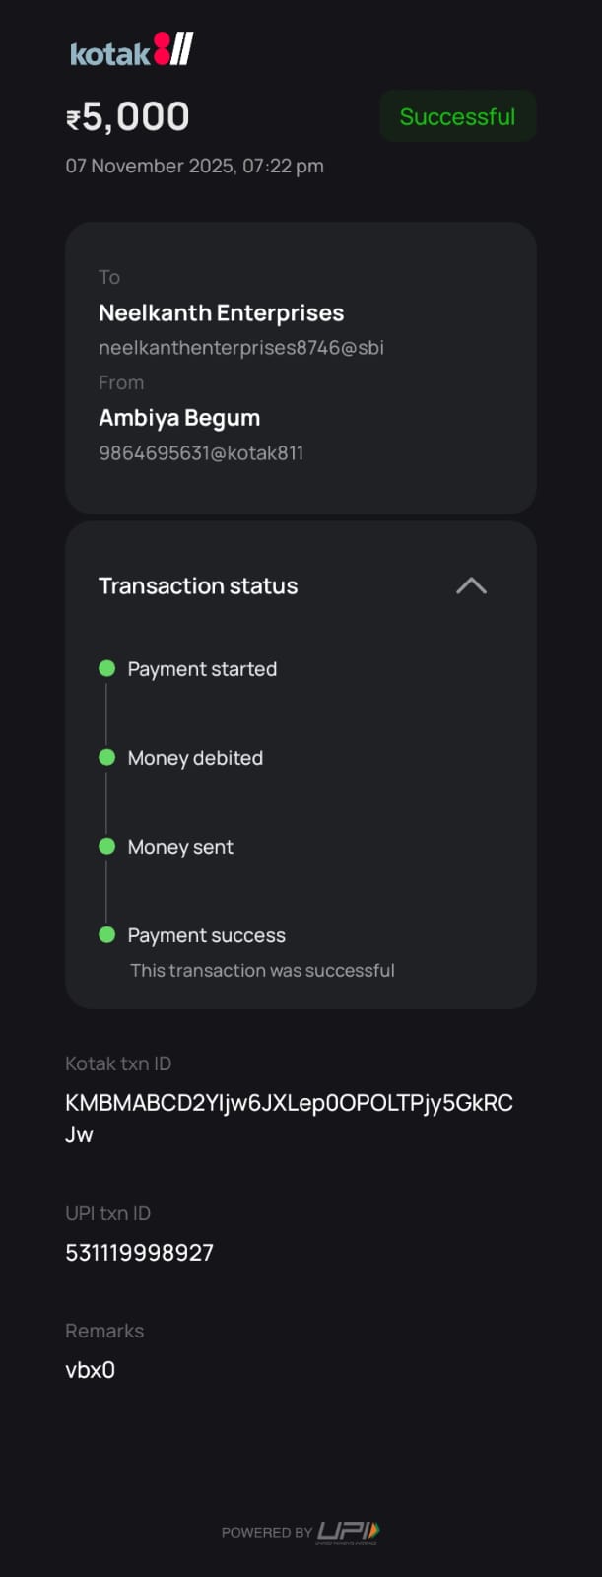Image resolution: width=602 pixels, height=1577 pixels.
Task: Click the Kotak txn ID value
Action: [x=289, y=1103]
